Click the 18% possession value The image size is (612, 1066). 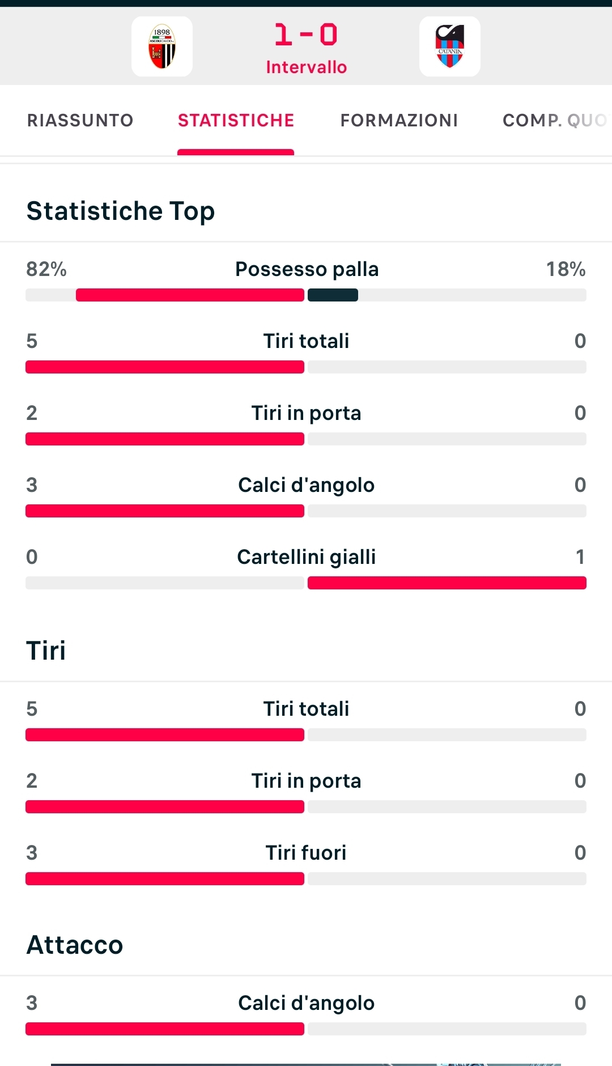[x=566, y=269]
